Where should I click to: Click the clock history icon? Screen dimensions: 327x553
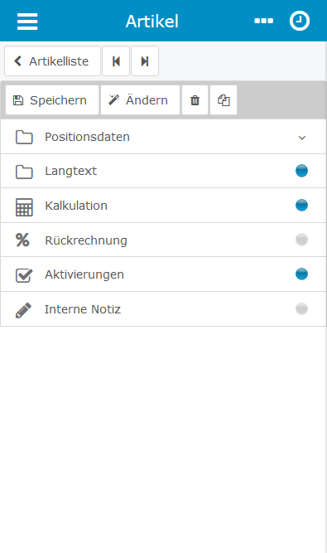point(300,21)
